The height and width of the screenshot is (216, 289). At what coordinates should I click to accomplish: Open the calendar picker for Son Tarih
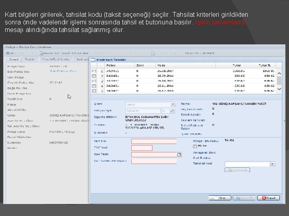pyautogui.click(x=179, y=154)
